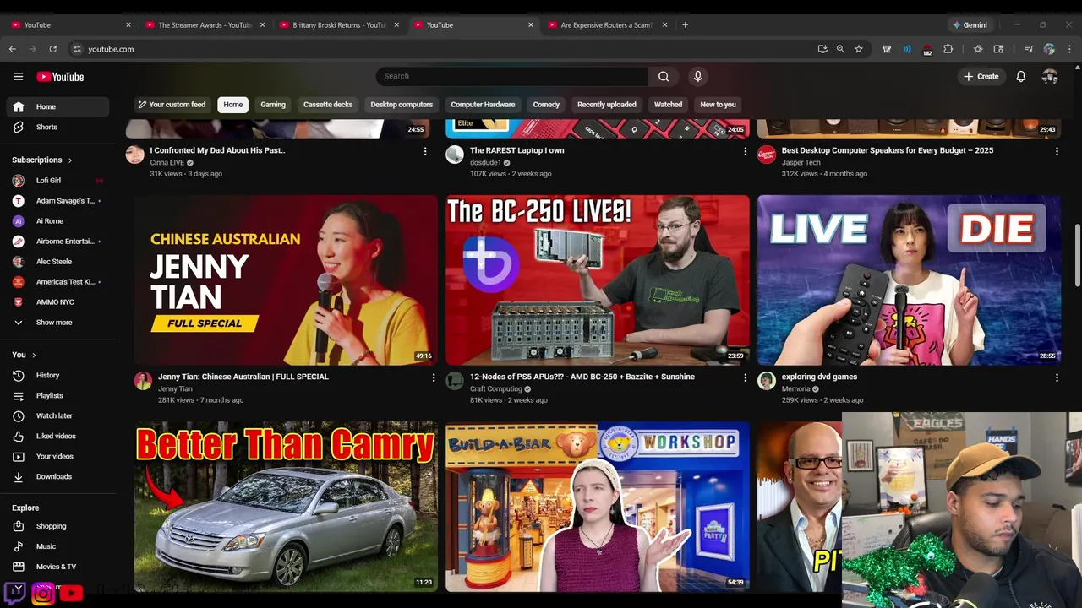This screenshot has width=1082, height=608.
Task: Select the Recently uploaded filter chip
Action: [606, 105]
